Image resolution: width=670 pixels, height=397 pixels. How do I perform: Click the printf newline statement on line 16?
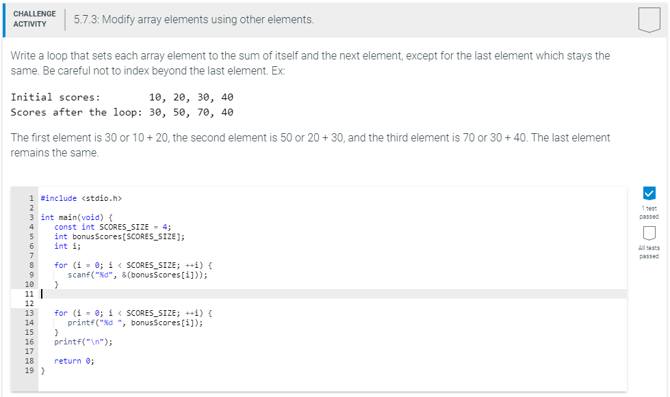pos(82,341)
